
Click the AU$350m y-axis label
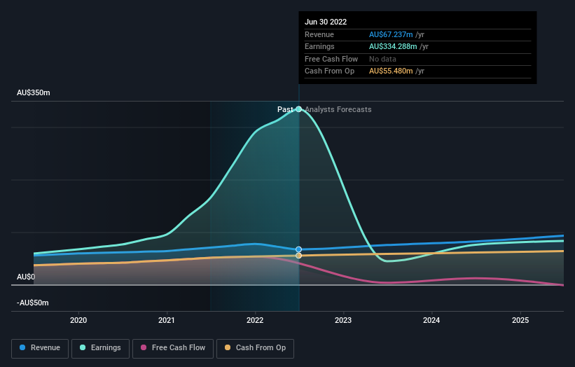34,92
